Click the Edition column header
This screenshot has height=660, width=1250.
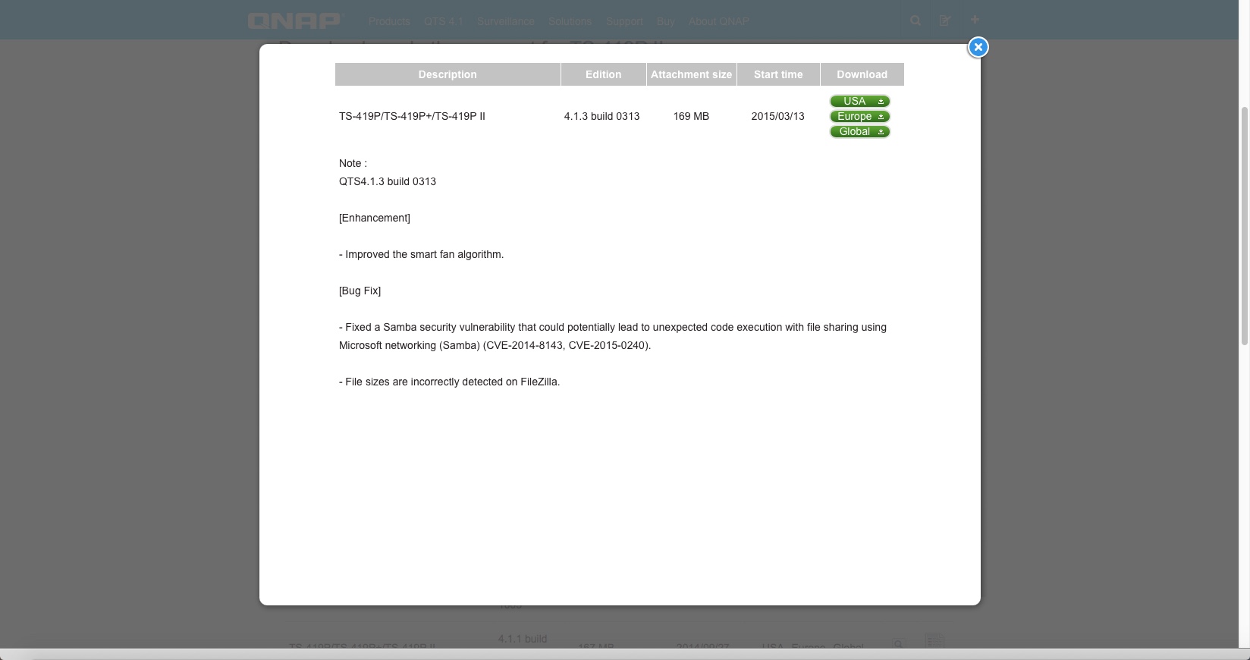(x=604, y=74)
